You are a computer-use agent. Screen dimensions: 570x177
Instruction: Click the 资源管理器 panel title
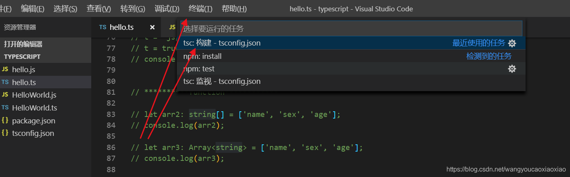pyautogui.click(x=20, y=27)
